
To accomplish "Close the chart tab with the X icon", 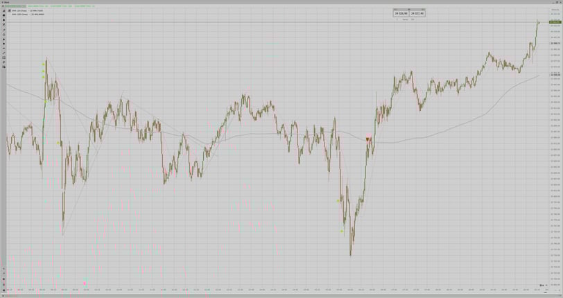I will click(3, 6).
